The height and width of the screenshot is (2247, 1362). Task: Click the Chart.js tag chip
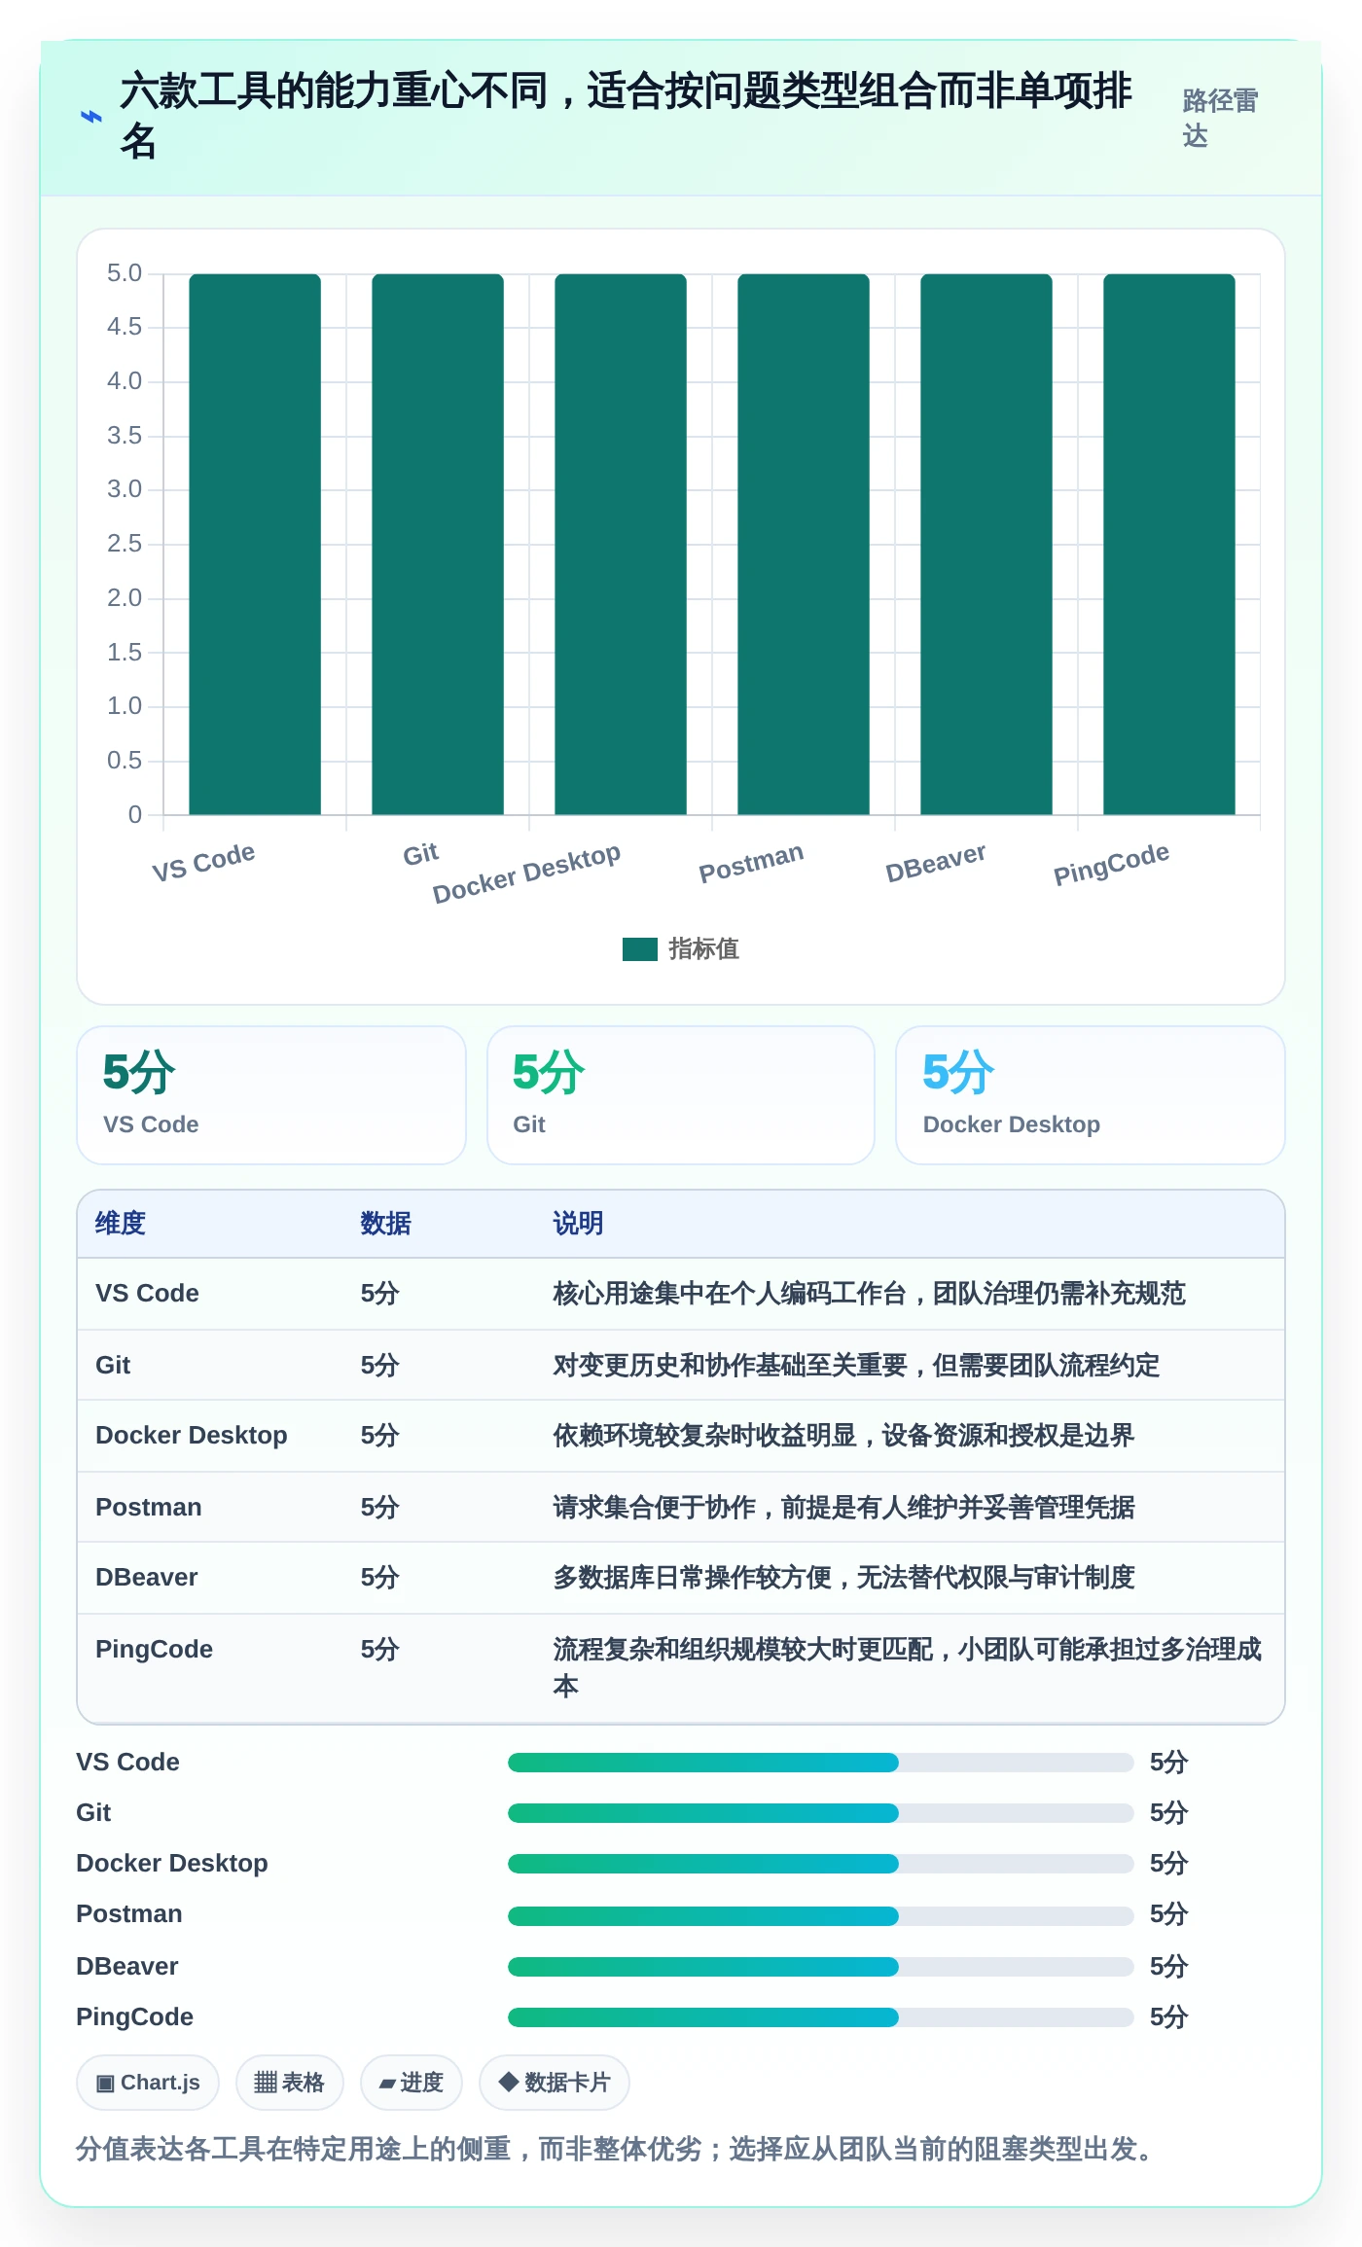(148, 2083)
